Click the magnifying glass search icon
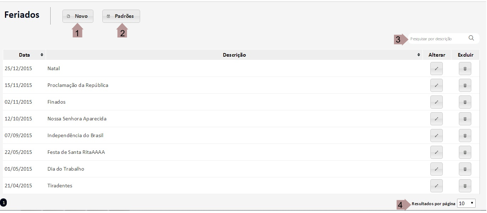The image size is (487, 213). [471, 38]
